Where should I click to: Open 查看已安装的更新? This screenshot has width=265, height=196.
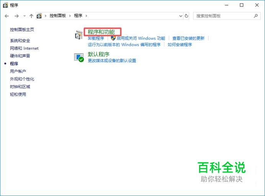(188, 38)
